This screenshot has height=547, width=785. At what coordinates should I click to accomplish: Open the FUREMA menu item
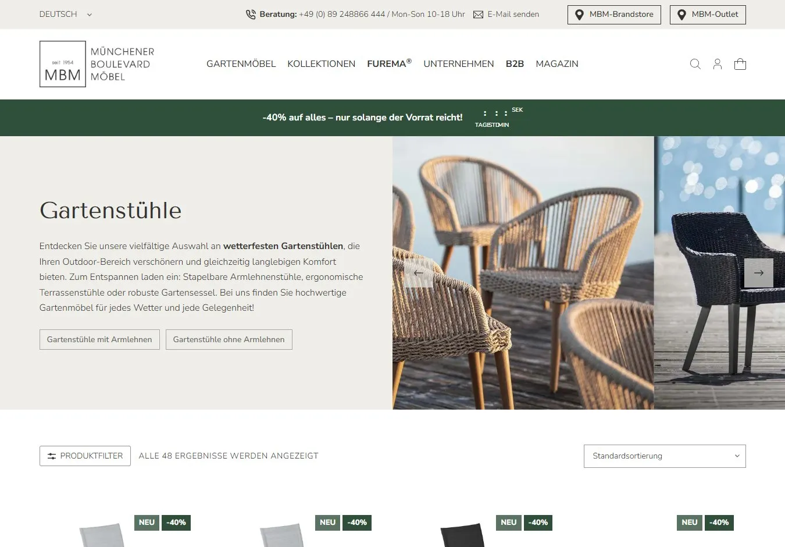(x=389, y=63)
